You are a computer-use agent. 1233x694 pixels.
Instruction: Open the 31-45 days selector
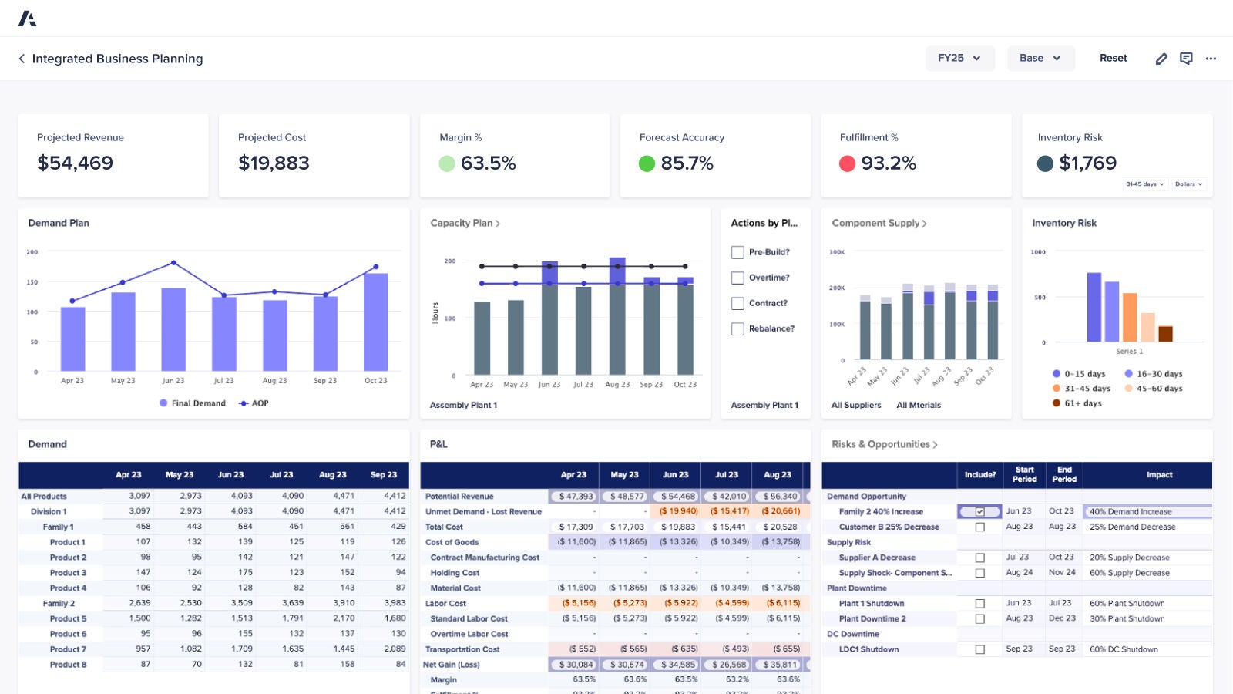[x=1144, y=184]
